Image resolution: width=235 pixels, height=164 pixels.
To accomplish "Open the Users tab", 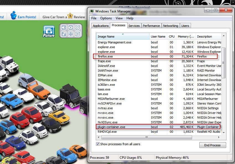I will tap(185, 26).
